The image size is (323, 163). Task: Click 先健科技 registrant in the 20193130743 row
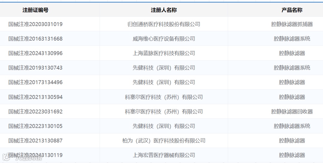click(x=164, y=68)
